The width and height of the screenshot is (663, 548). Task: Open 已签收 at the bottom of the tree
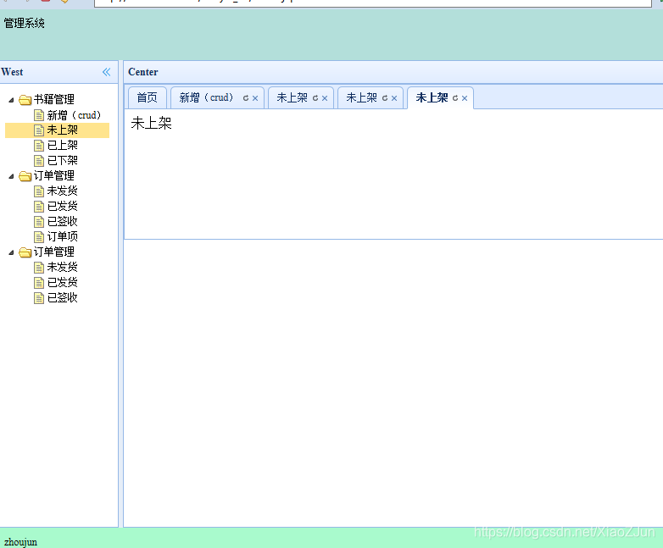pos(62,298)
